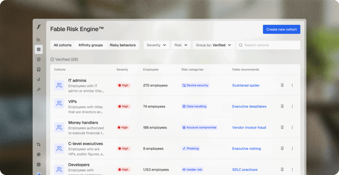Screen dimensions: 339x175
Task: Open the SDLC practices recommendation
Action: (245, 170)
